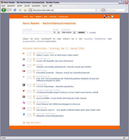Click the Mister Wong bookmark icon
The width and height of the screenshot is (129, 140).
[109, 17]
